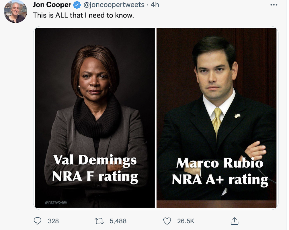The width and height of the screenshot is (289, 230).
Task: Click the Jon Cooper display name
Action: (x=52, y=5)
